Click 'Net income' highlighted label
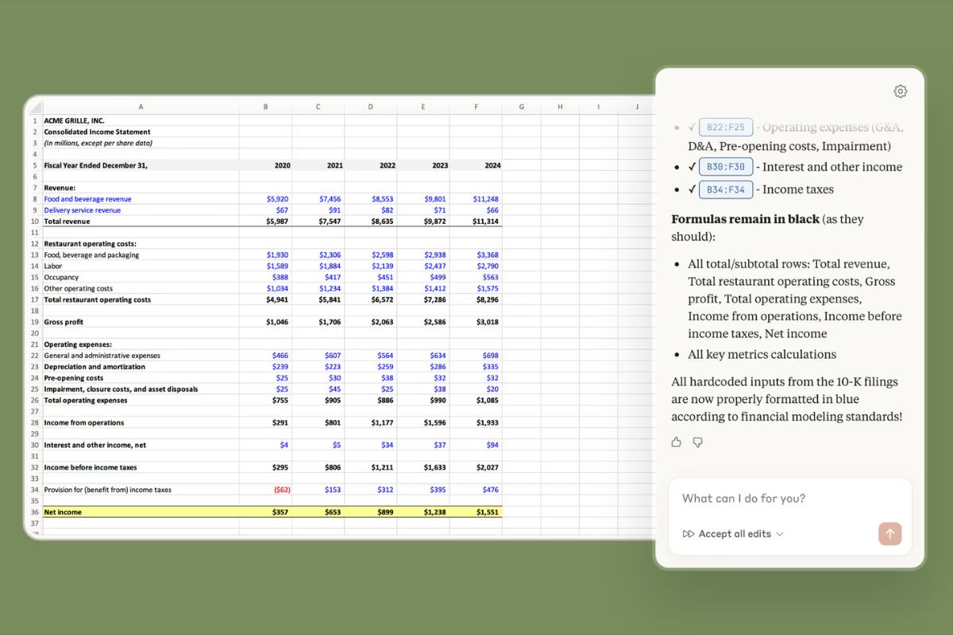The height and width of the screenshot is (635, 953). click(x=63, y=512)
